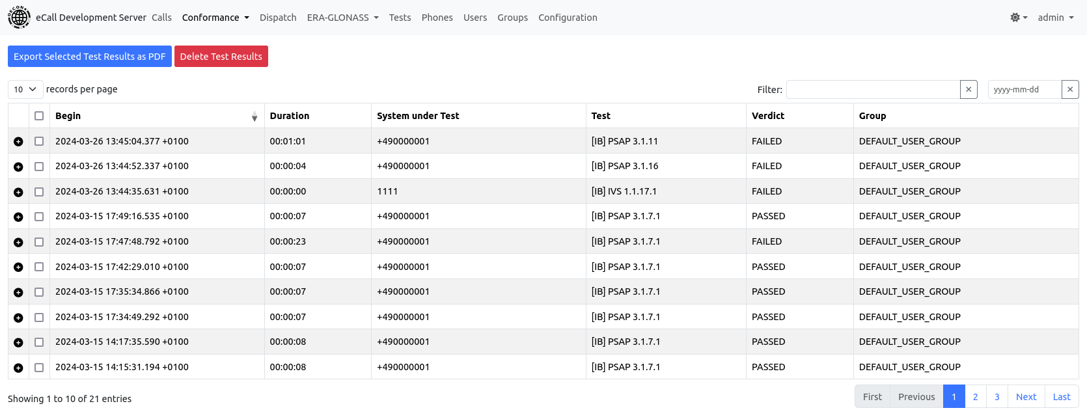Image resolution: width=1087 pixels, height=419 pixels.
Task: Clear the text filter with X icon
Action: click(x=969, y=90)
